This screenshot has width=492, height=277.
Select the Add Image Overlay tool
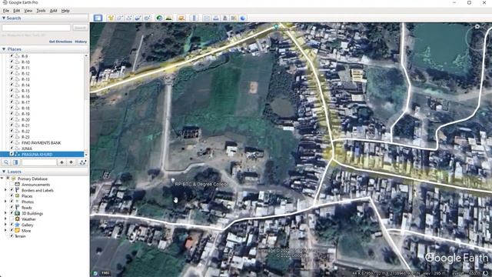pyautogui.click(x=138, y=18)
